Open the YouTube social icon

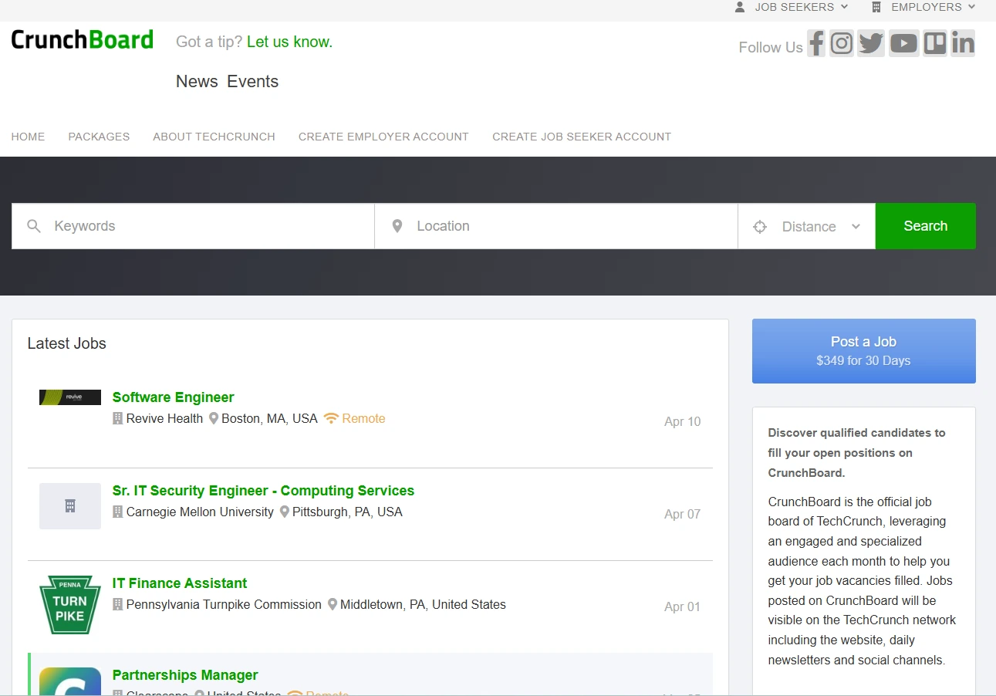tap(903, 43)
